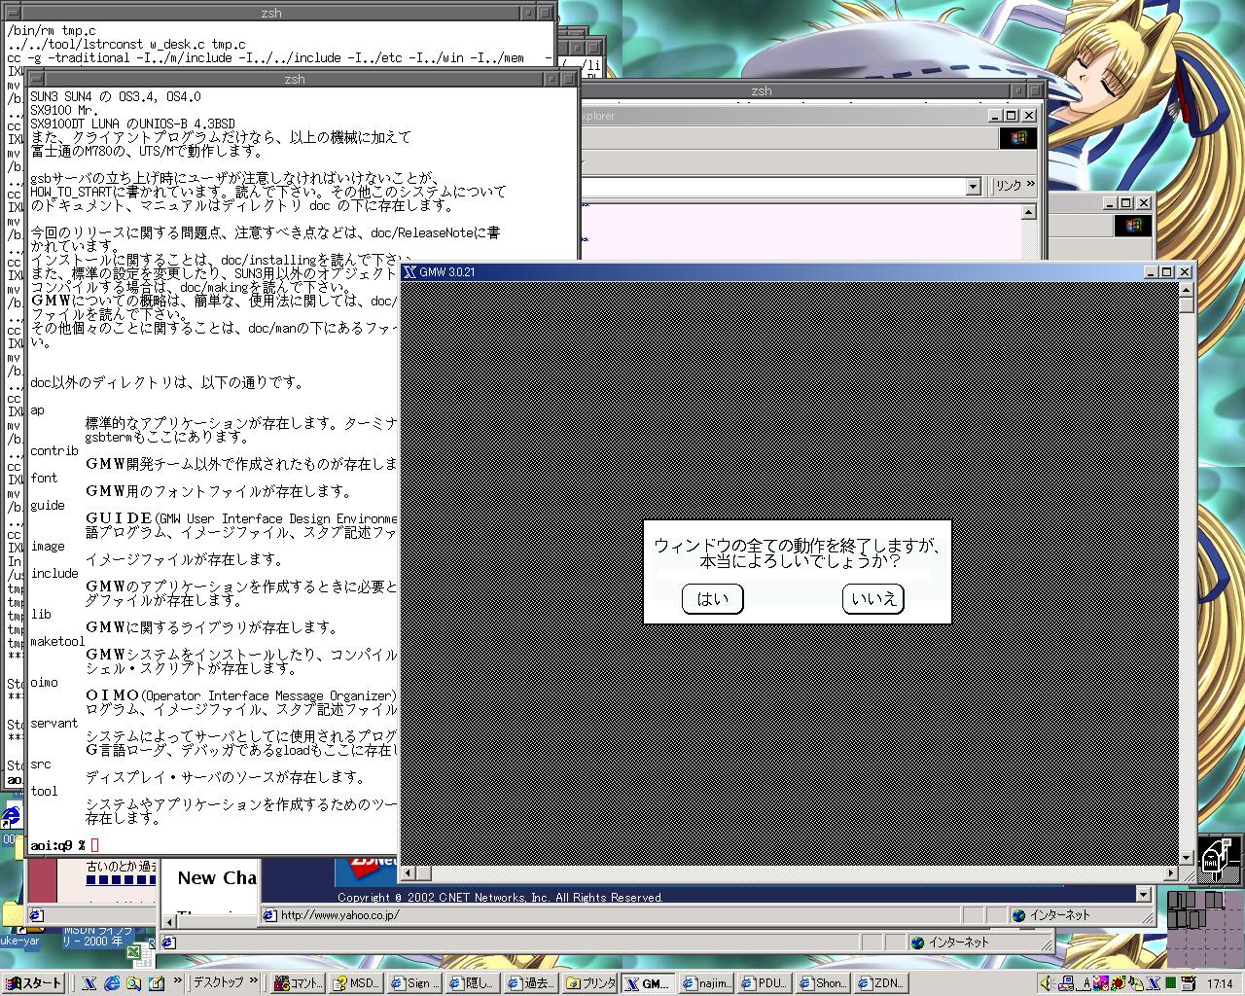Click the GMW 3.0.21 title bar X icon
The image size is (1245, 996).
click(x=410, y=272)
